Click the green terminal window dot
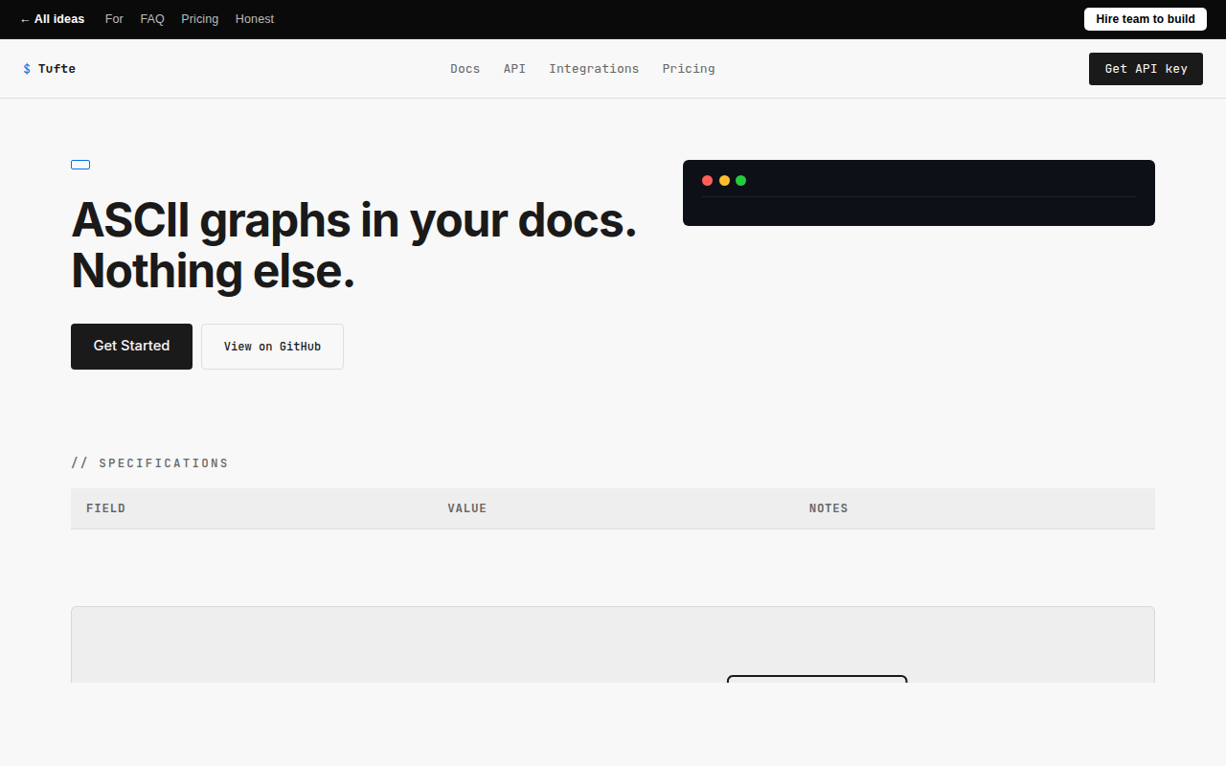 740,180
